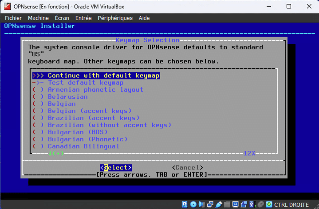Viewport: 319px width, 209px height.
Task: Select the Armenian phonetic layout radio option
Action: pos(88,90)
